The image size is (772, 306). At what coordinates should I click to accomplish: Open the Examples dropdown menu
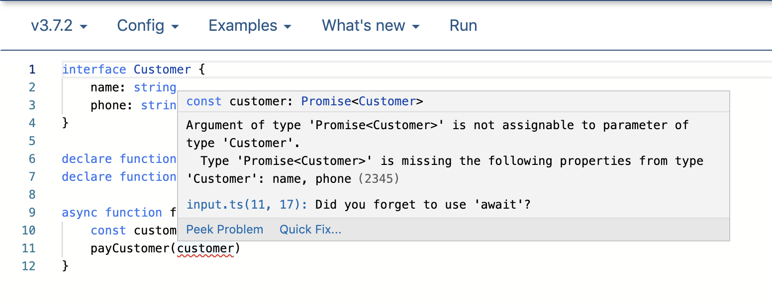pos(250,26)
